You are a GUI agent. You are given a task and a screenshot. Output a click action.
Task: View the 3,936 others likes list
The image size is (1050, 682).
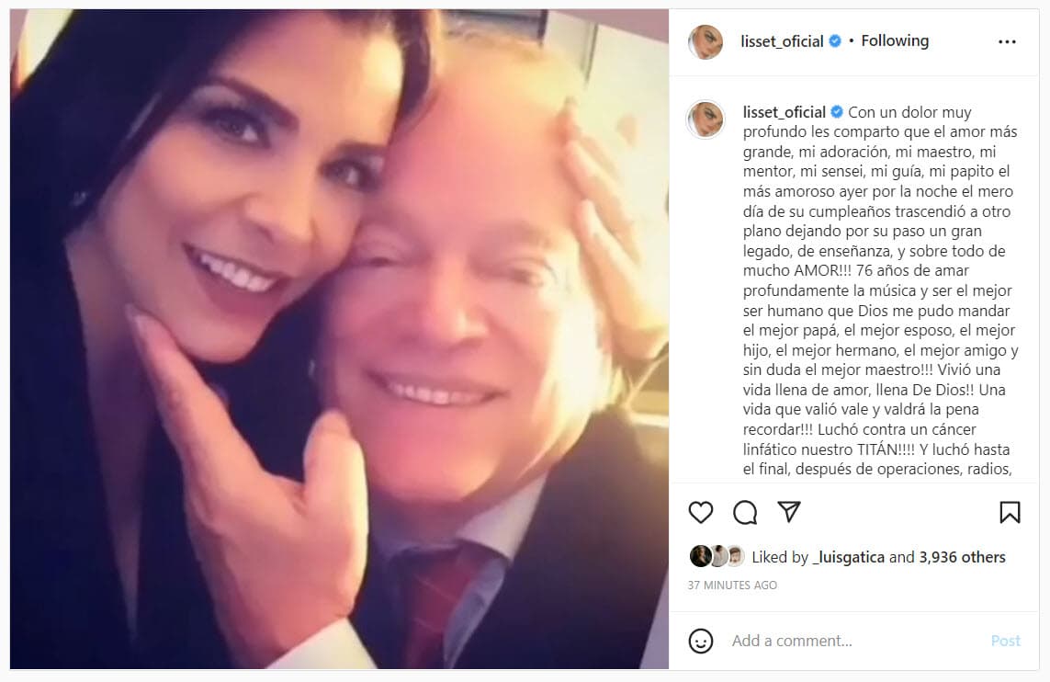point(963,557)
